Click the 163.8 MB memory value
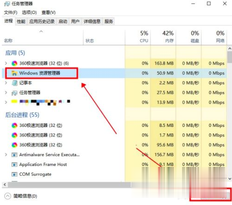The width and height of the screenshot is (232, 205). point(164,63)
